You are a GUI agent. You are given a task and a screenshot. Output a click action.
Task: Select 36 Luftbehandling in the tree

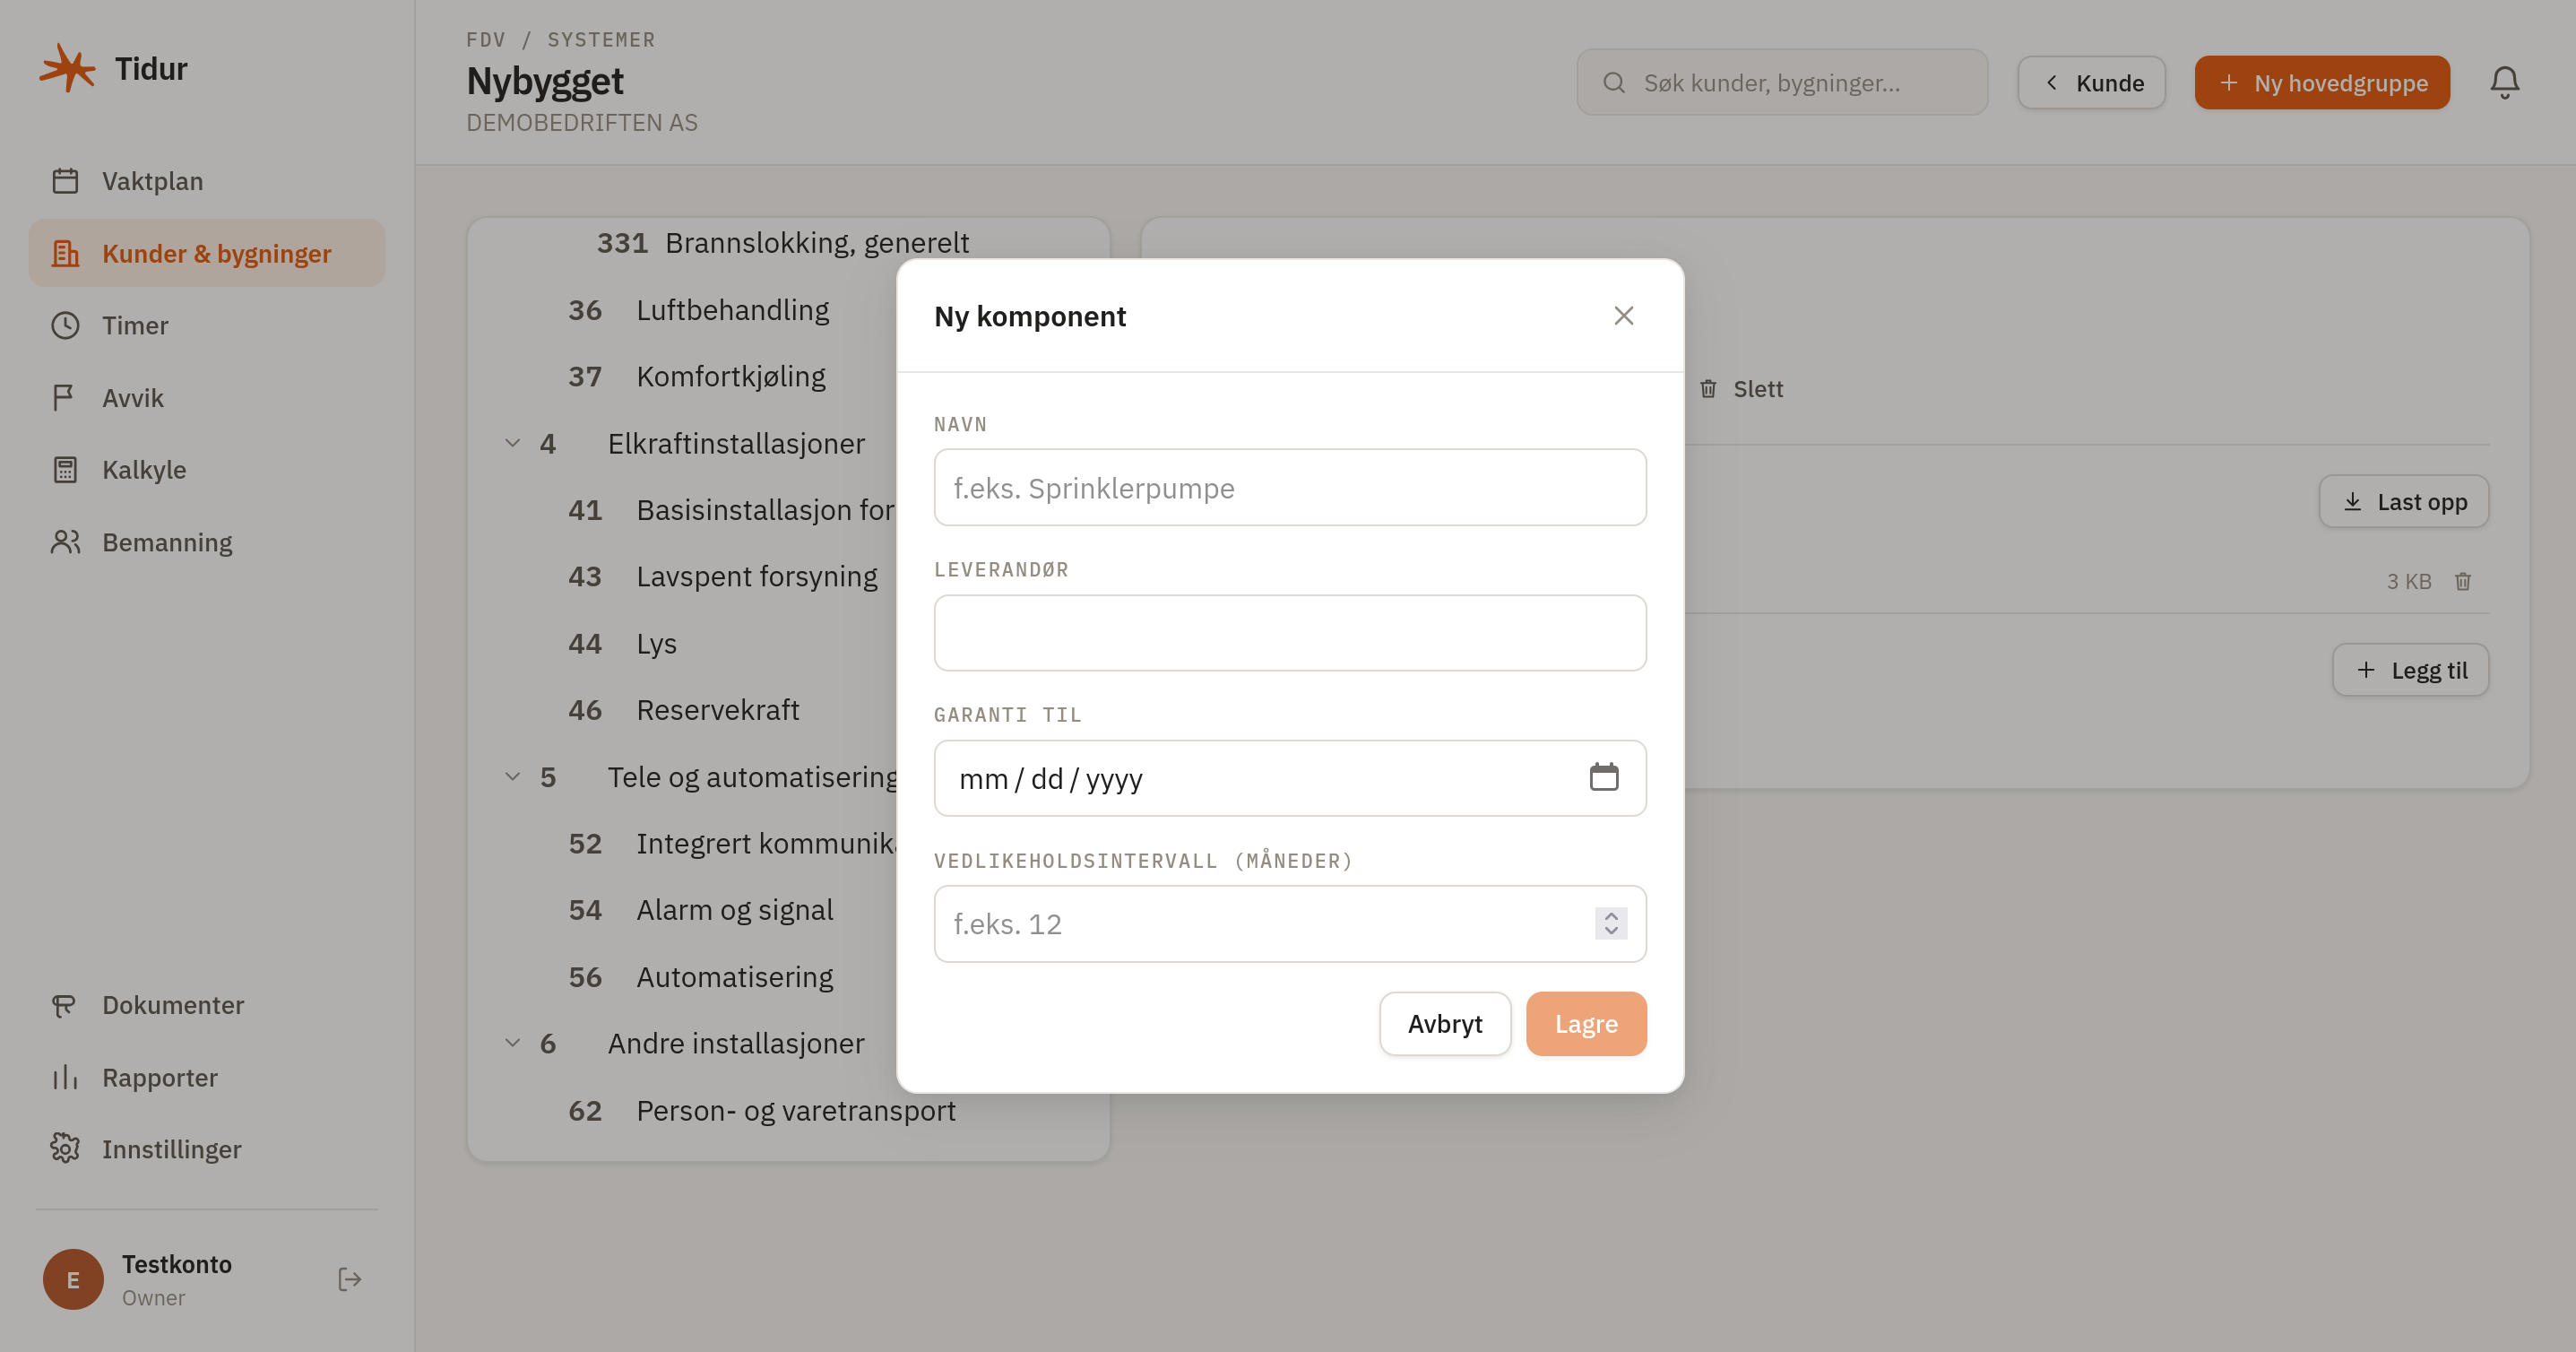point(698,309)
